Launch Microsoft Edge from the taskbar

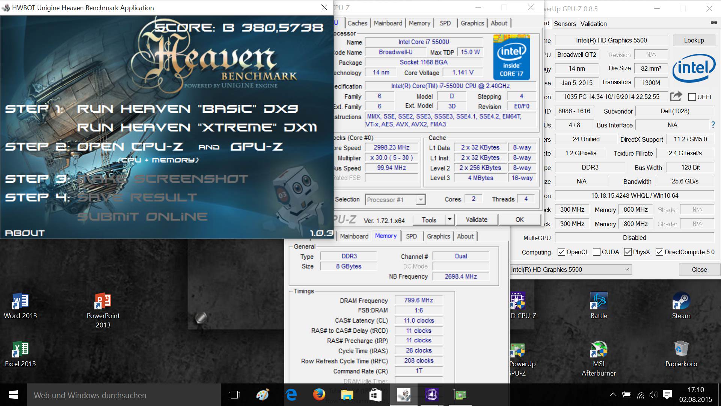pos(291,395)
